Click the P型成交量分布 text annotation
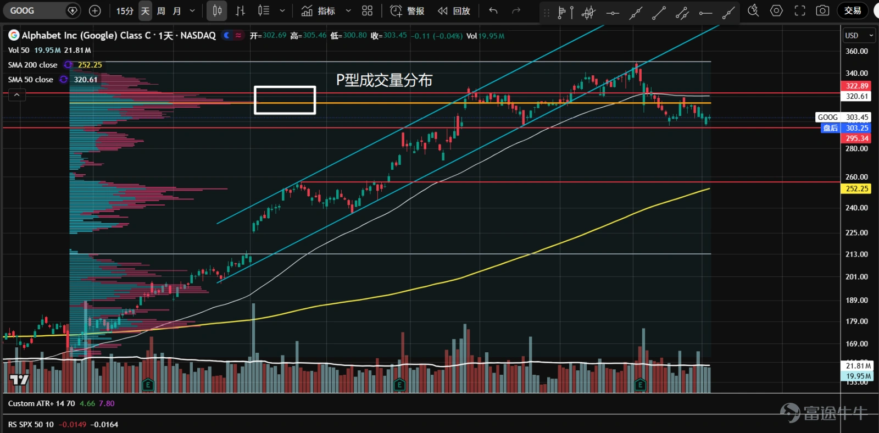The height and width of the screenshot is (433, 879). pos(384,80)
